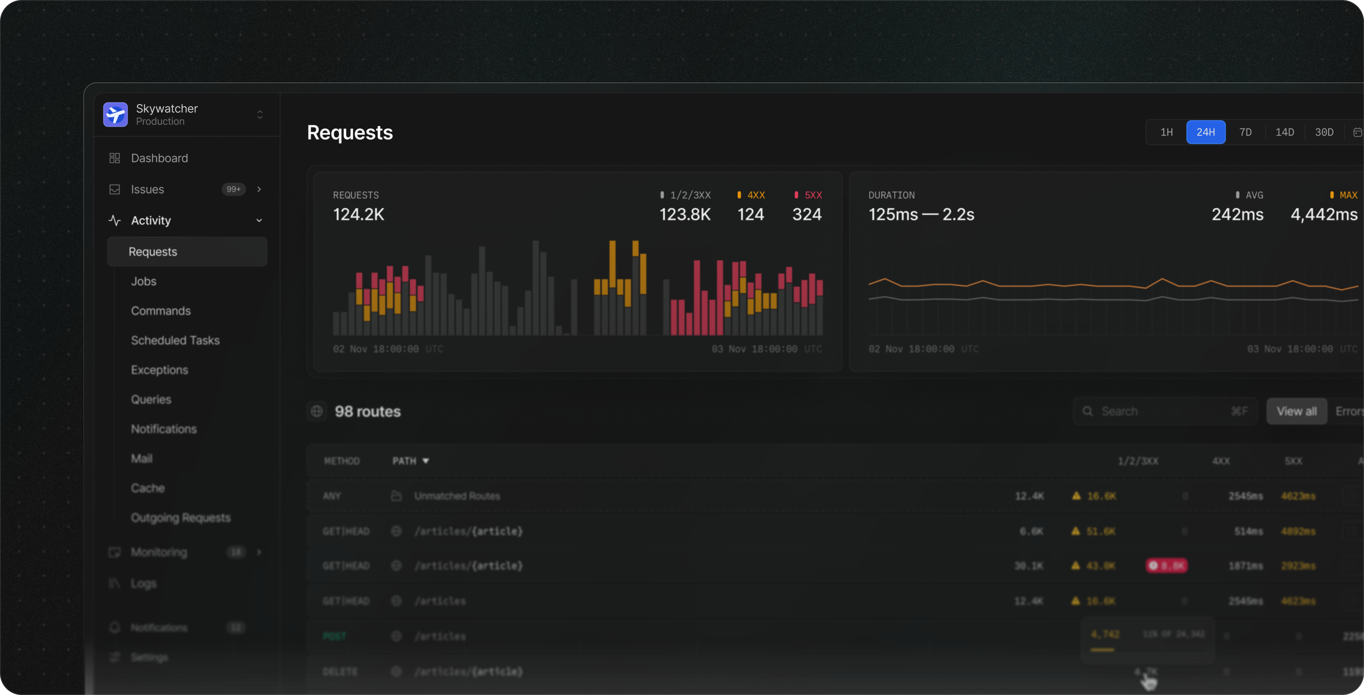Click the Skywatcher airplane logo icon
This screenshot has height=695, width=1364.
[116, 114]
